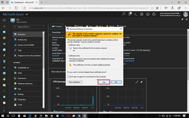Expand the left sidebar chevron at bottom
Screen dimensions: 189x118
4,111
